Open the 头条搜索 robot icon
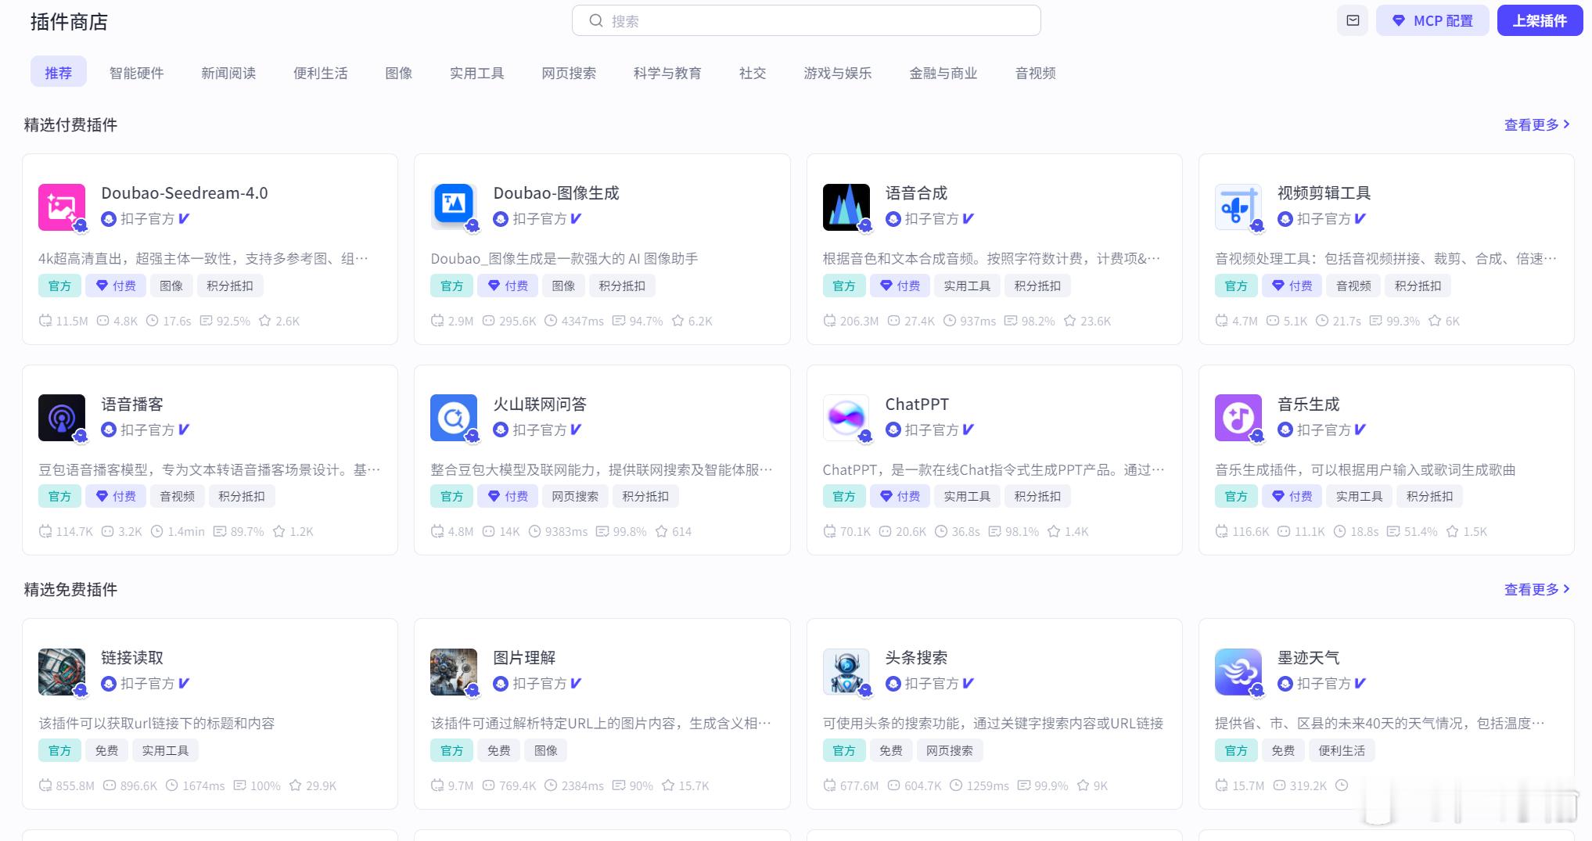 click(846, 672)
